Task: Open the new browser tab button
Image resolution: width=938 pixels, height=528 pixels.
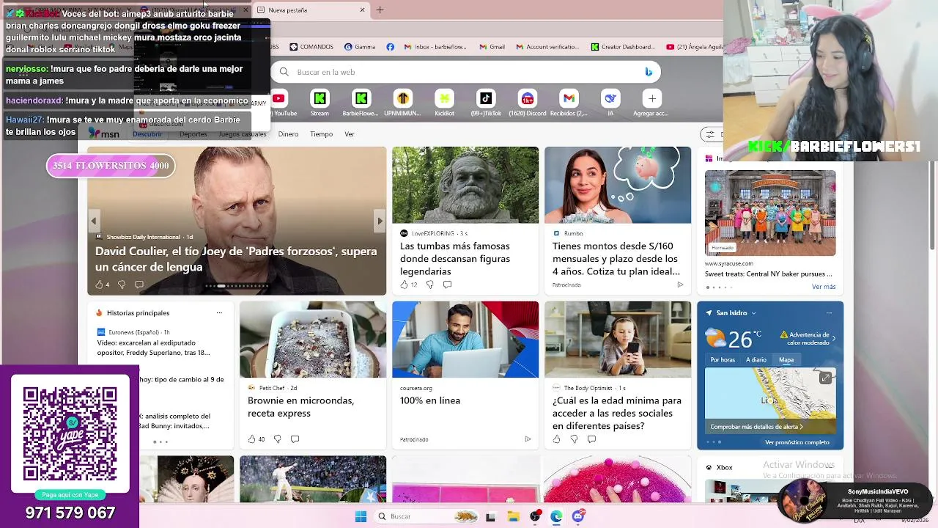Action: (x=380, y=10)
